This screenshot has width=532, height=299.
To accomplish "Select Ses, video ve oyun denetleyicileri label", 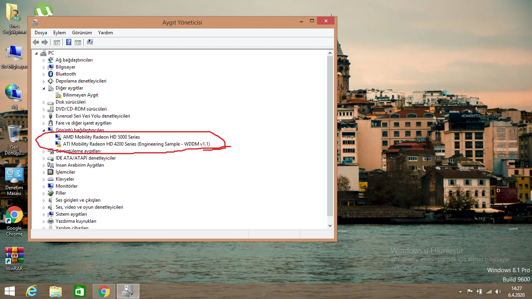I will tap(89, 207).
